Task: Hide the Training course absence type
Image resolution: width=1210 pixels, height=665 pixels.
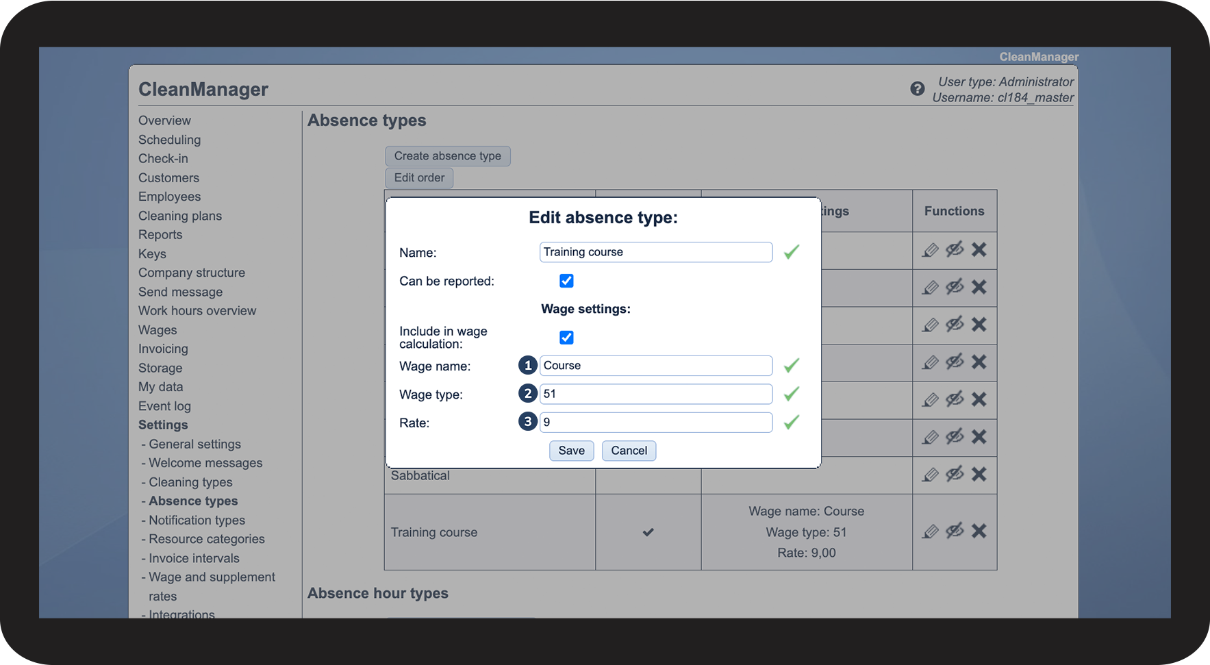Action: pos(955,531)
